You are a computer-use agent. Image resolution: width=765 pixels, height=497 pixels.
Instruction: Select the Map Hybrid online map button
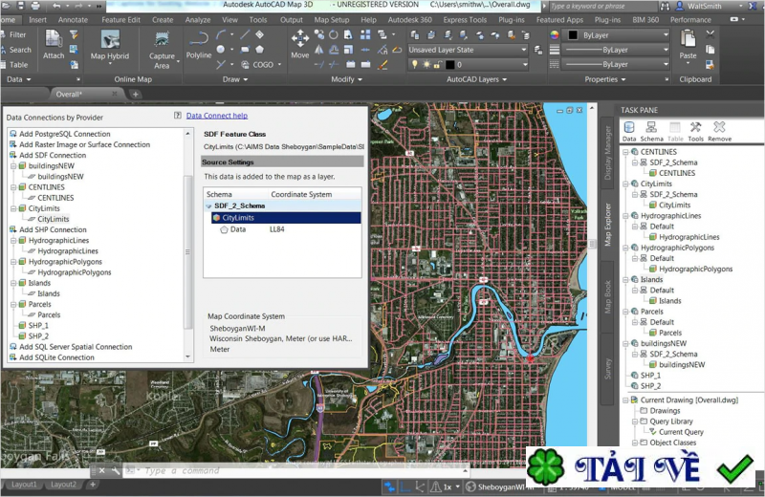coord(110,44)
